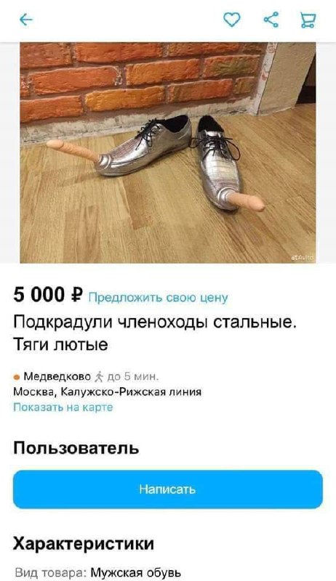
Task: Select the 'Мужская обувь' category value
Action: tap(136, 572)
